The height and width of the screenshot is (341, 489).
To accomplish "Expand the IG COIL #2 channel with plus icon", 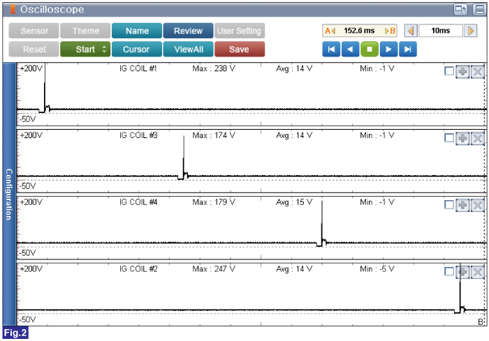I will [462, 272].
